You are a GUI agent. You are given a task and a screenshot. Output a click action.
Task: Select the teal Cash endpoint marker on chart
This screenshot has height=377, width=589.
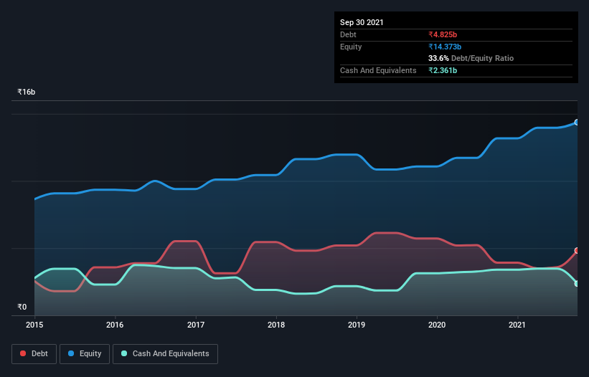(577, 284)
